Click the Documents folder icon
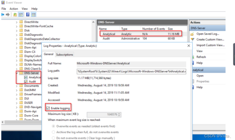235x140 pixels. (x=21, y=86)
